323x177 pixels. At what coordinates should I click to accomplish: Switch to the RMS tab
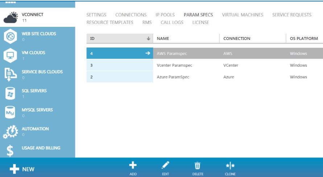pos(147,22)
